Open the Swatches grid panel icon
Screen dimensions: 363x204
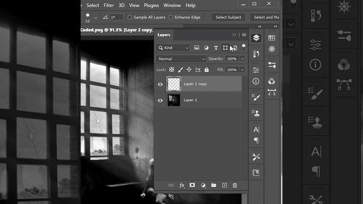[272, 38]
